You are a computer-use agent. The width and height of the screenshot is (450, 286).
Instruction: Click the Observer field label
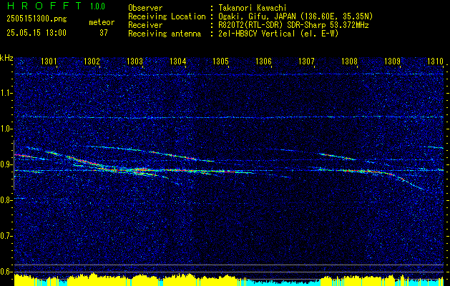click(145, 8)
